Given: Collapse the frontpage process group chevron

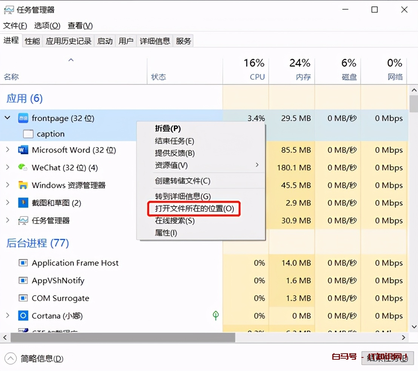Looking at the screenshot, I should pos(7,118).
